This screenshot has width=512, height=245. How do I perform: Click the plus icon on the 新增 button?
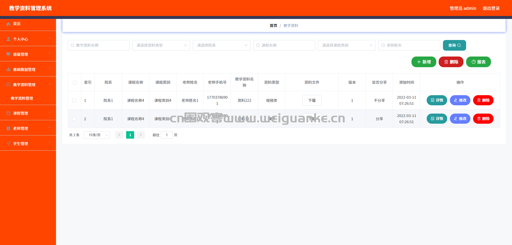click(419, 62)
